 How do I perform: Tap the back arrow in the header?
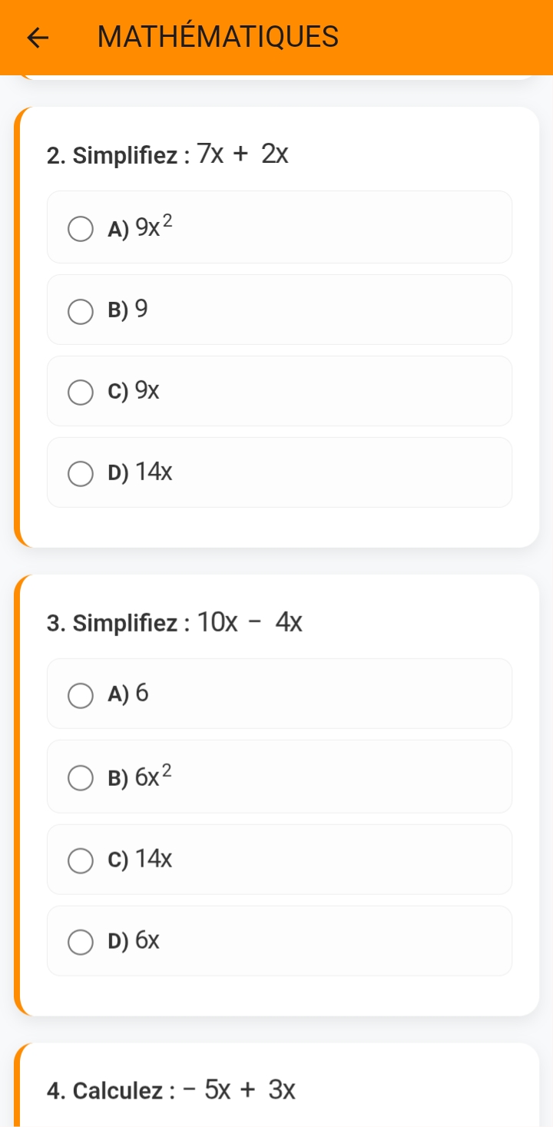pyautogui.click(x=37, y=37)
